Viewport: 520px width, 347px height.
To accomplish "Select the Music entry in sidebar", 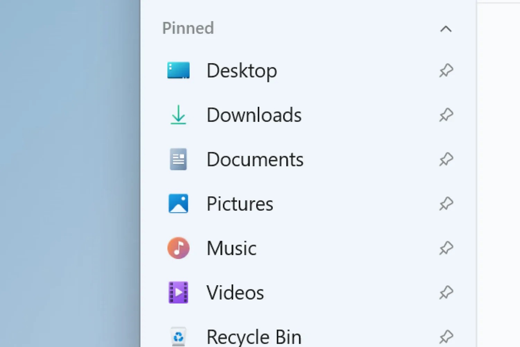I will point(231,248).
